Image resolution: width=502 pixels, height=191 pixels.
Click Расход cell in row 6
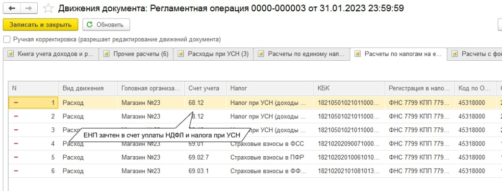pos(88,171)
